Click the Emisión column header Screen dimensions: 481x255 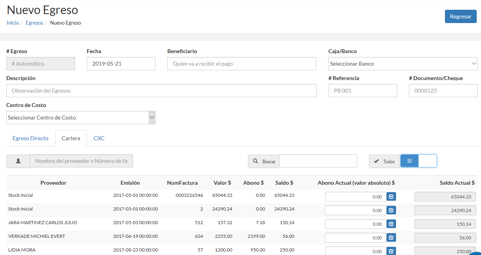130,183
